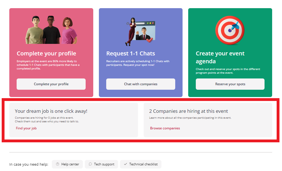Click the Create your event agenda heading
Image resolution: width=282 pixels, height=171 pixels.
[x=220, y=57]
